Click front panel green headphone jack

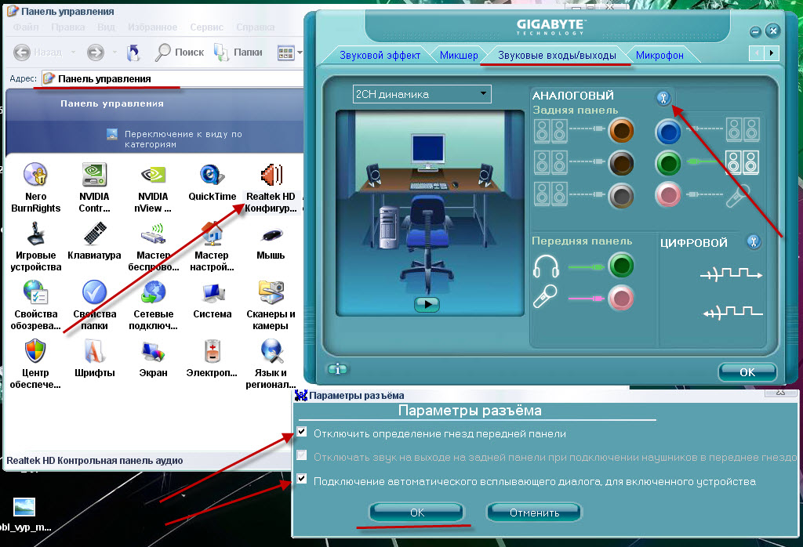click(621, 266)
